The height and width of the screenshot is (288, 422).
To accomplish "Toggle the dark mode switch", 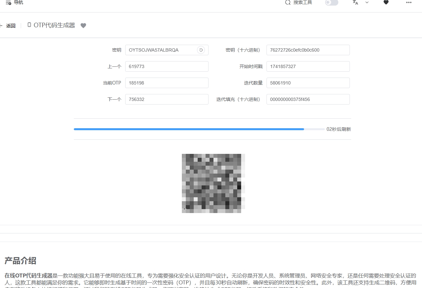I will tap(331, 3).
